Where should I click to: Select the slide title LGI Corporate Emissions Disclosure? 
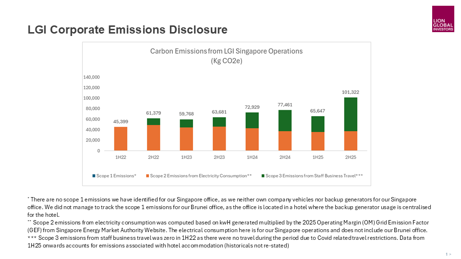pos(127,30)
